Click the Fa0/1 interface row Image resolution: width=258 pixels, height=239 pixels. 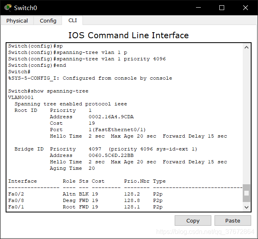(x=85, y=207)
